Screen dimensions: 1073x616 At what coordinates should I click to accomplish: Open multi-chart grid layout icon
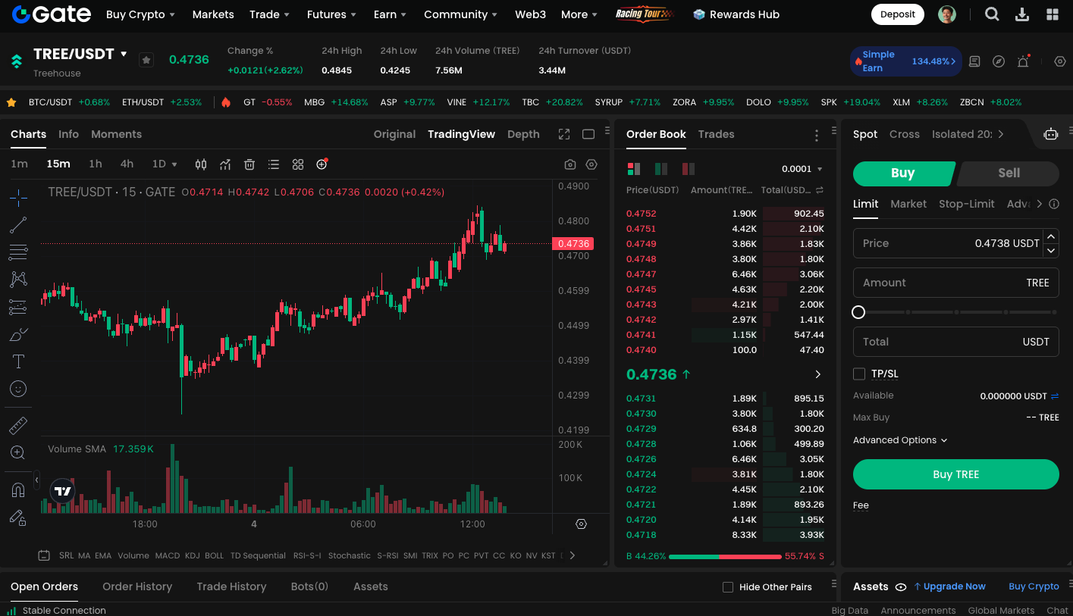coord(298,164)
